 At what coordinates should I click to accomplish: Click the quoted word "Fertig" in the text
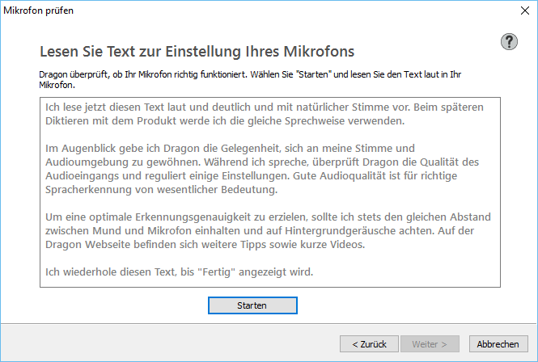(x=217, y=271)
